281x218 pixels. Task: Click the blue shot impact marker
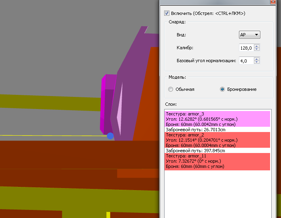point(110,136)
